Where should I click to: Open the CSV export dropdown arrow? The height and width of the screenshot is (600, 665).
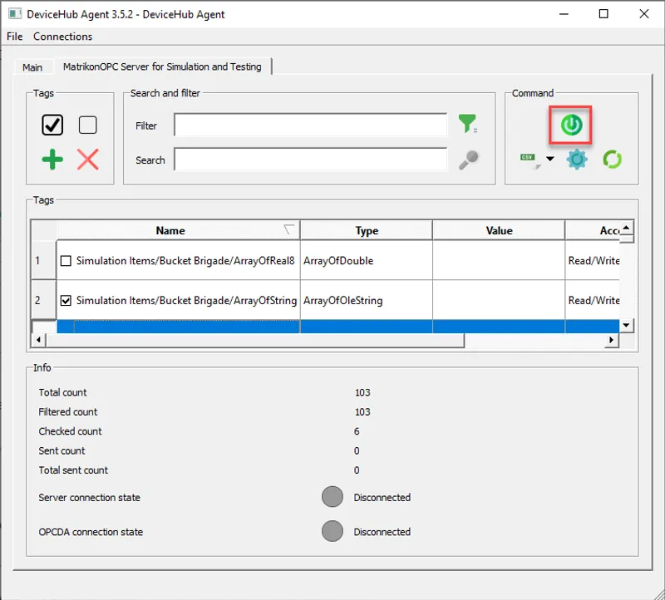pos(550,159)
